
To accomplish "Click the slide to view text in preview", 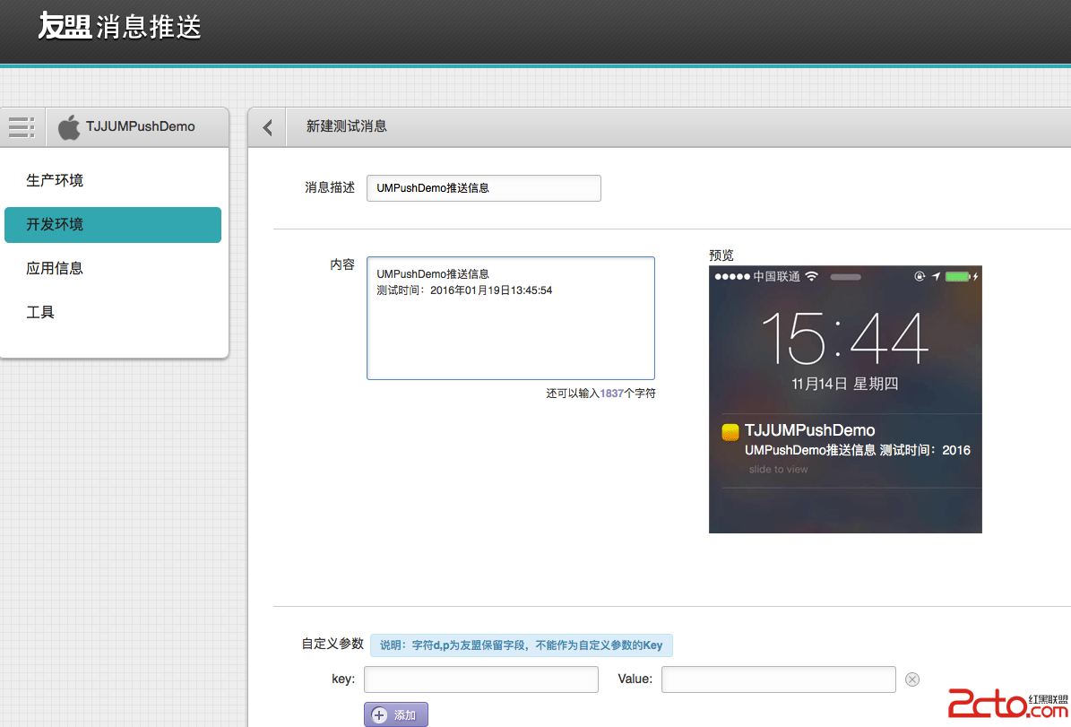I will [778, 469].
